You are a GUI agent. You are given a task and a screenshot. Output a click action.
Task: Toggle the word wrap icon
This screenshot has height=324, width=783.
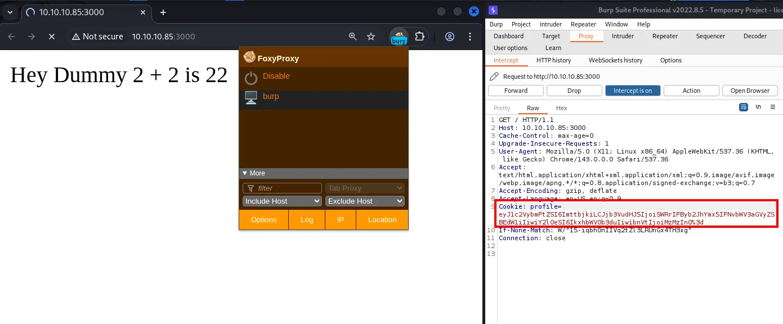[x=744, y=107]
